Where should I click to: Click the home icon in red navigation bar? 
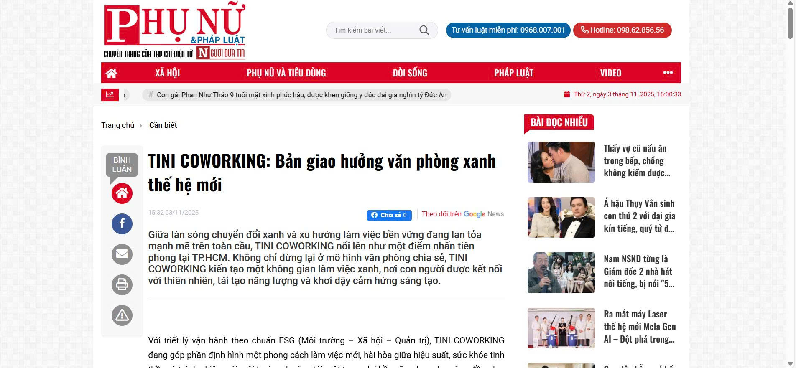pos(111,73)
